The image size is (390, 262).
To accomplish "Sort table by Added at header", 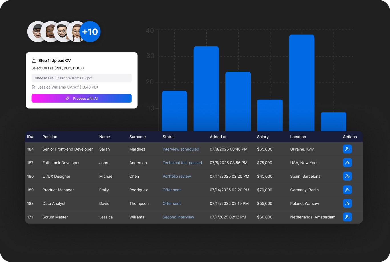I will 218,137.
